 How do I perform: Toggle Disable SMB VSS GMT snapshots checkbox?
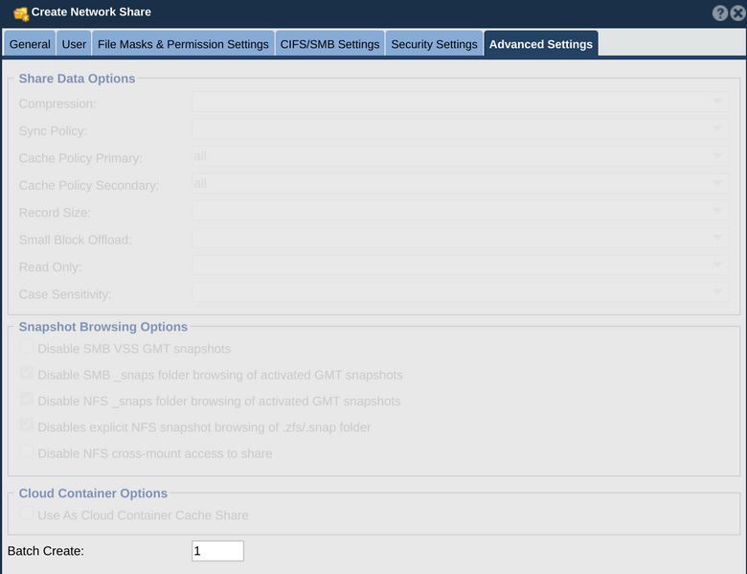(x=27, y=347)
